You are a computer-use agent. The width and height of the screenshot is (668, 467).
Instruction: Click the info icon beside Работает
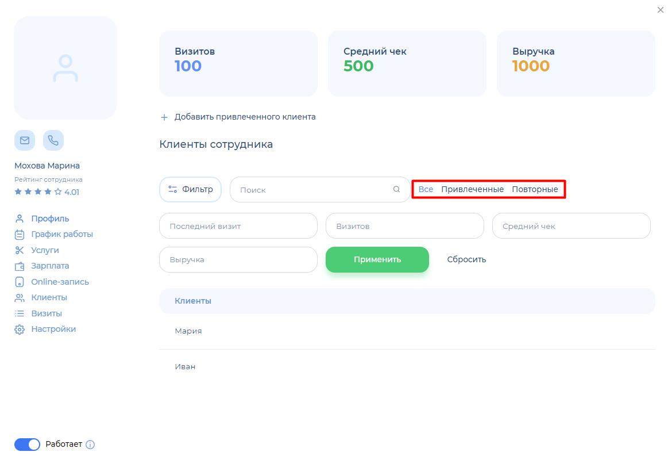pos(90,445)
